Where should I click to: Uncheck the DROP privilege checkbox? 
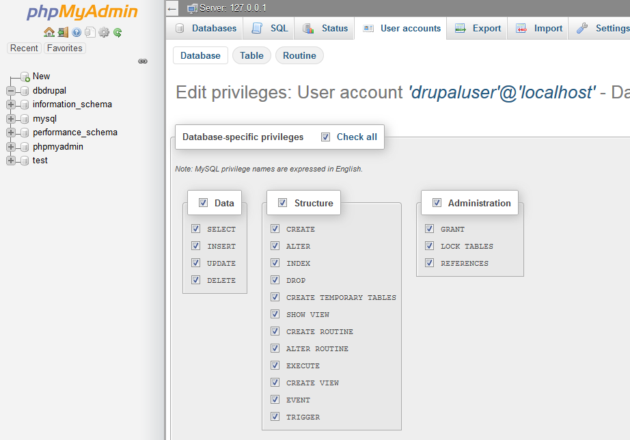coord(275,279)
